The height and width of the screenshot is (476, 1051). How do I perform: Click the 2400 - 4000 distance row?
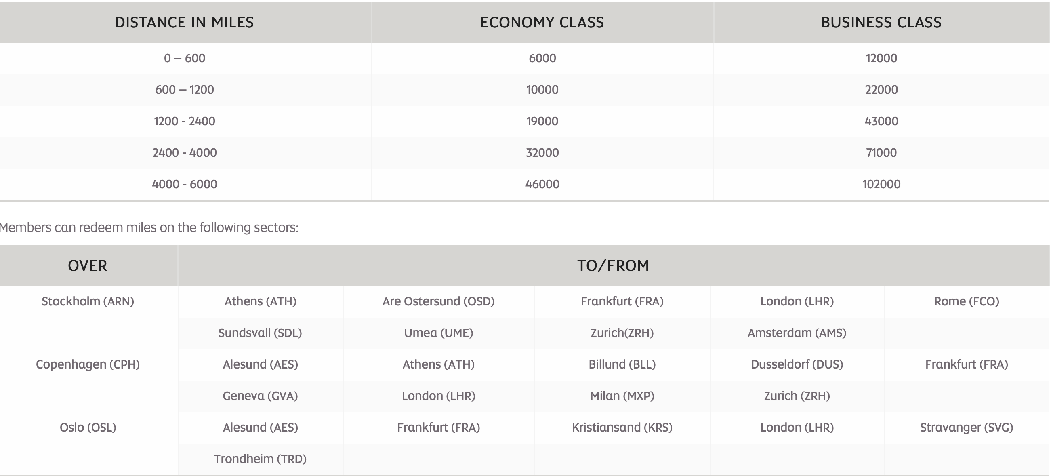coord(185,153)
